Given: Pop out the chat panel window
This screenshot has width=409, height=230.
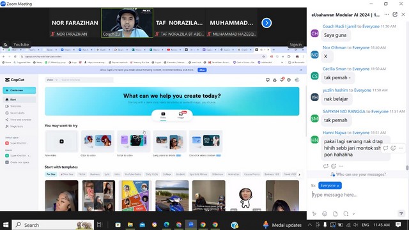Looking at the screenshot, I should 395,15.
